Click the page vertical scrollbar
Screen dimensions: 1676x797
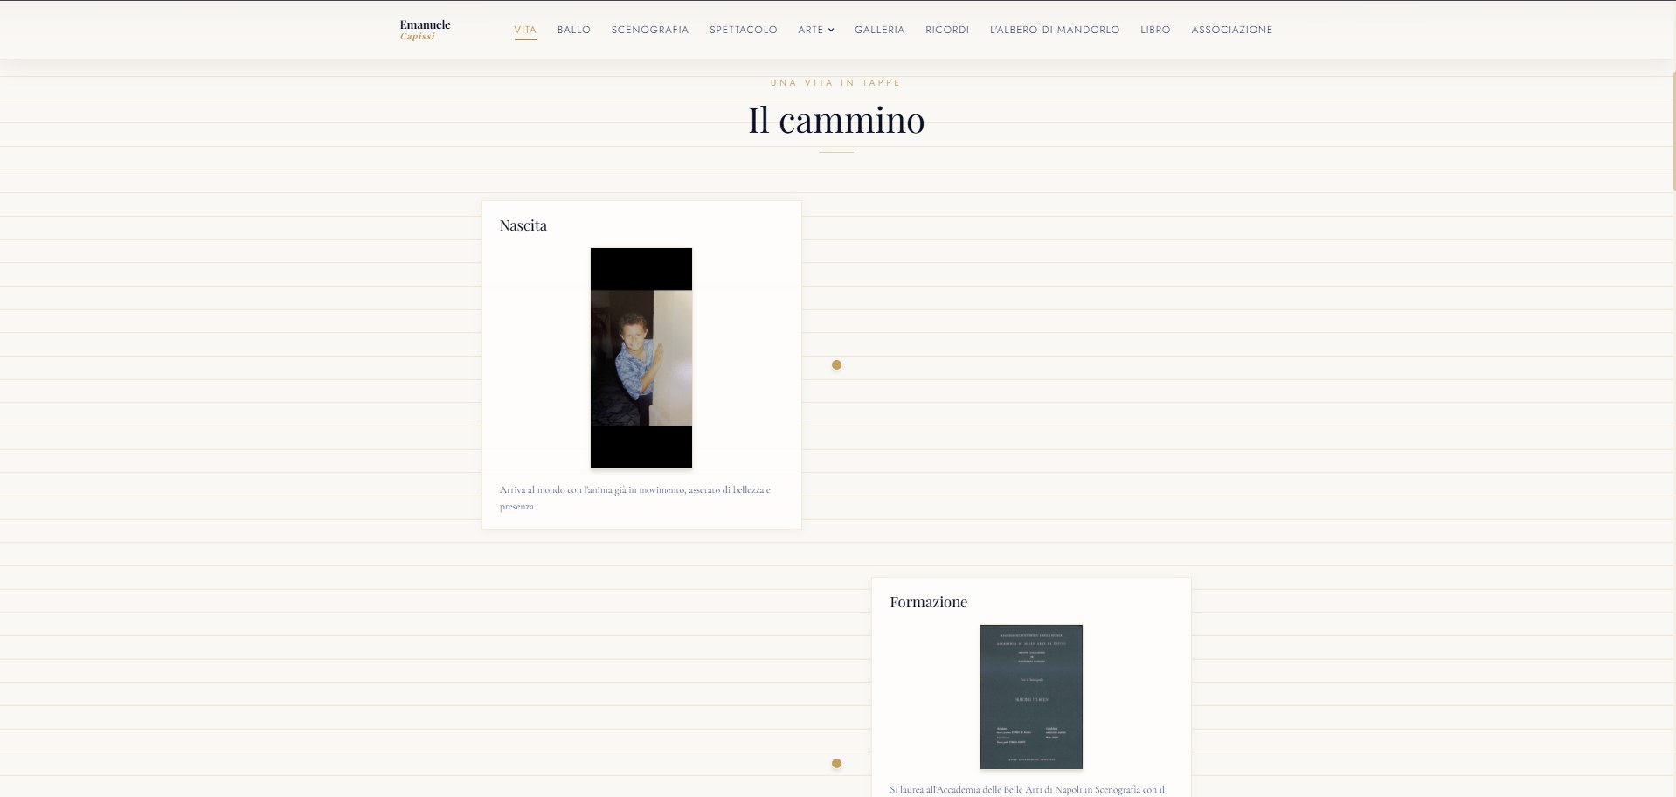tap(1673, 131)
